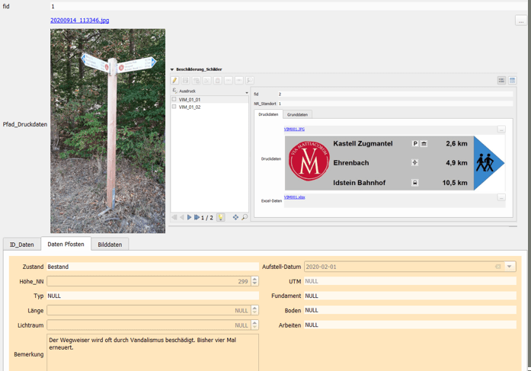
Task: Decrease the Lichtraum spinner value
Action: click(255, 328)
